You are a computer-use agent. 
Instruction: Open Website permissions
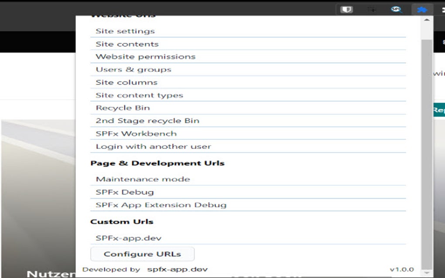point(146,56)
